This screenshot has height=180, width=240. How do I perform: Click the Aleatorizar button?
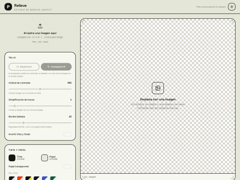[24, 67]
